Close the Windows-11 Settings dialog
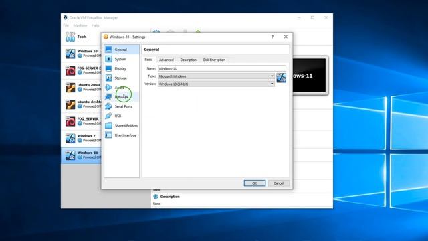 pyautogui.click(x=286, y=37)
